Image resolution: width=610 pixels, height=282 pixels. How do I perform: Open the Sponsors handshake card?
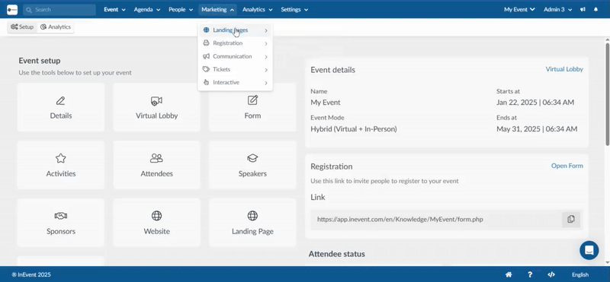61,223
